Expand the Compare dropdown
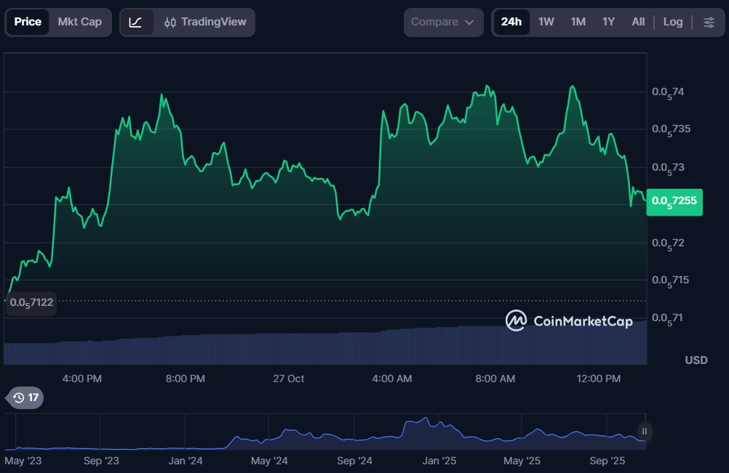This screenshot has height=473, width=729. 443,22
